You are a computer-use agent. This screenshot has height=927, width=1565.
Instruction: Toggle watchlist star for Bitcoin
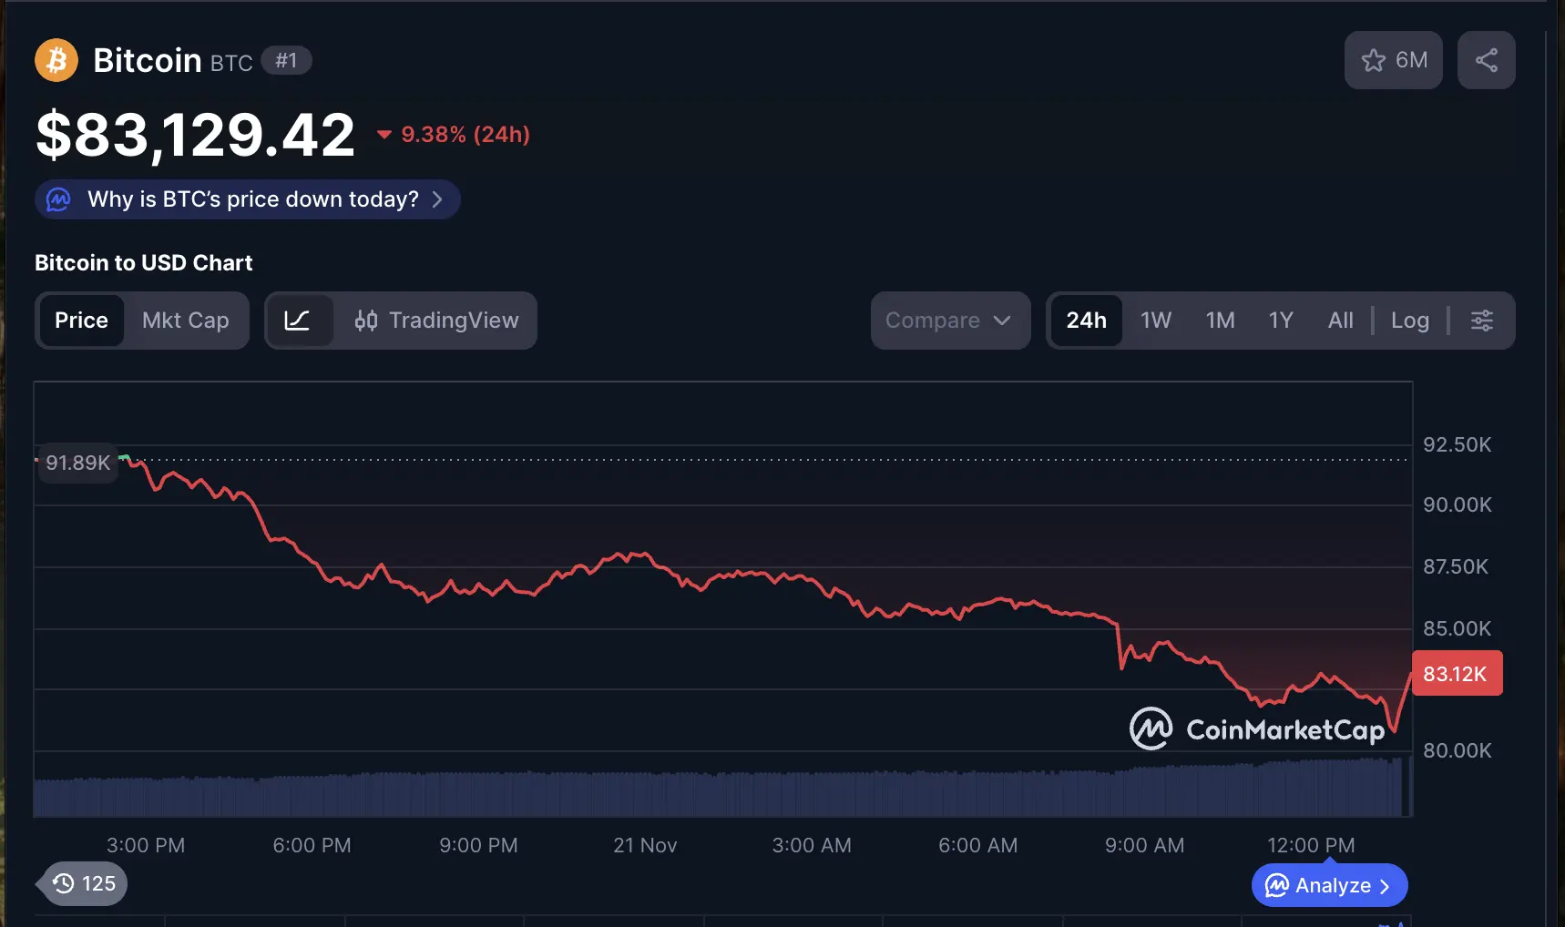tap(1375, 60)
